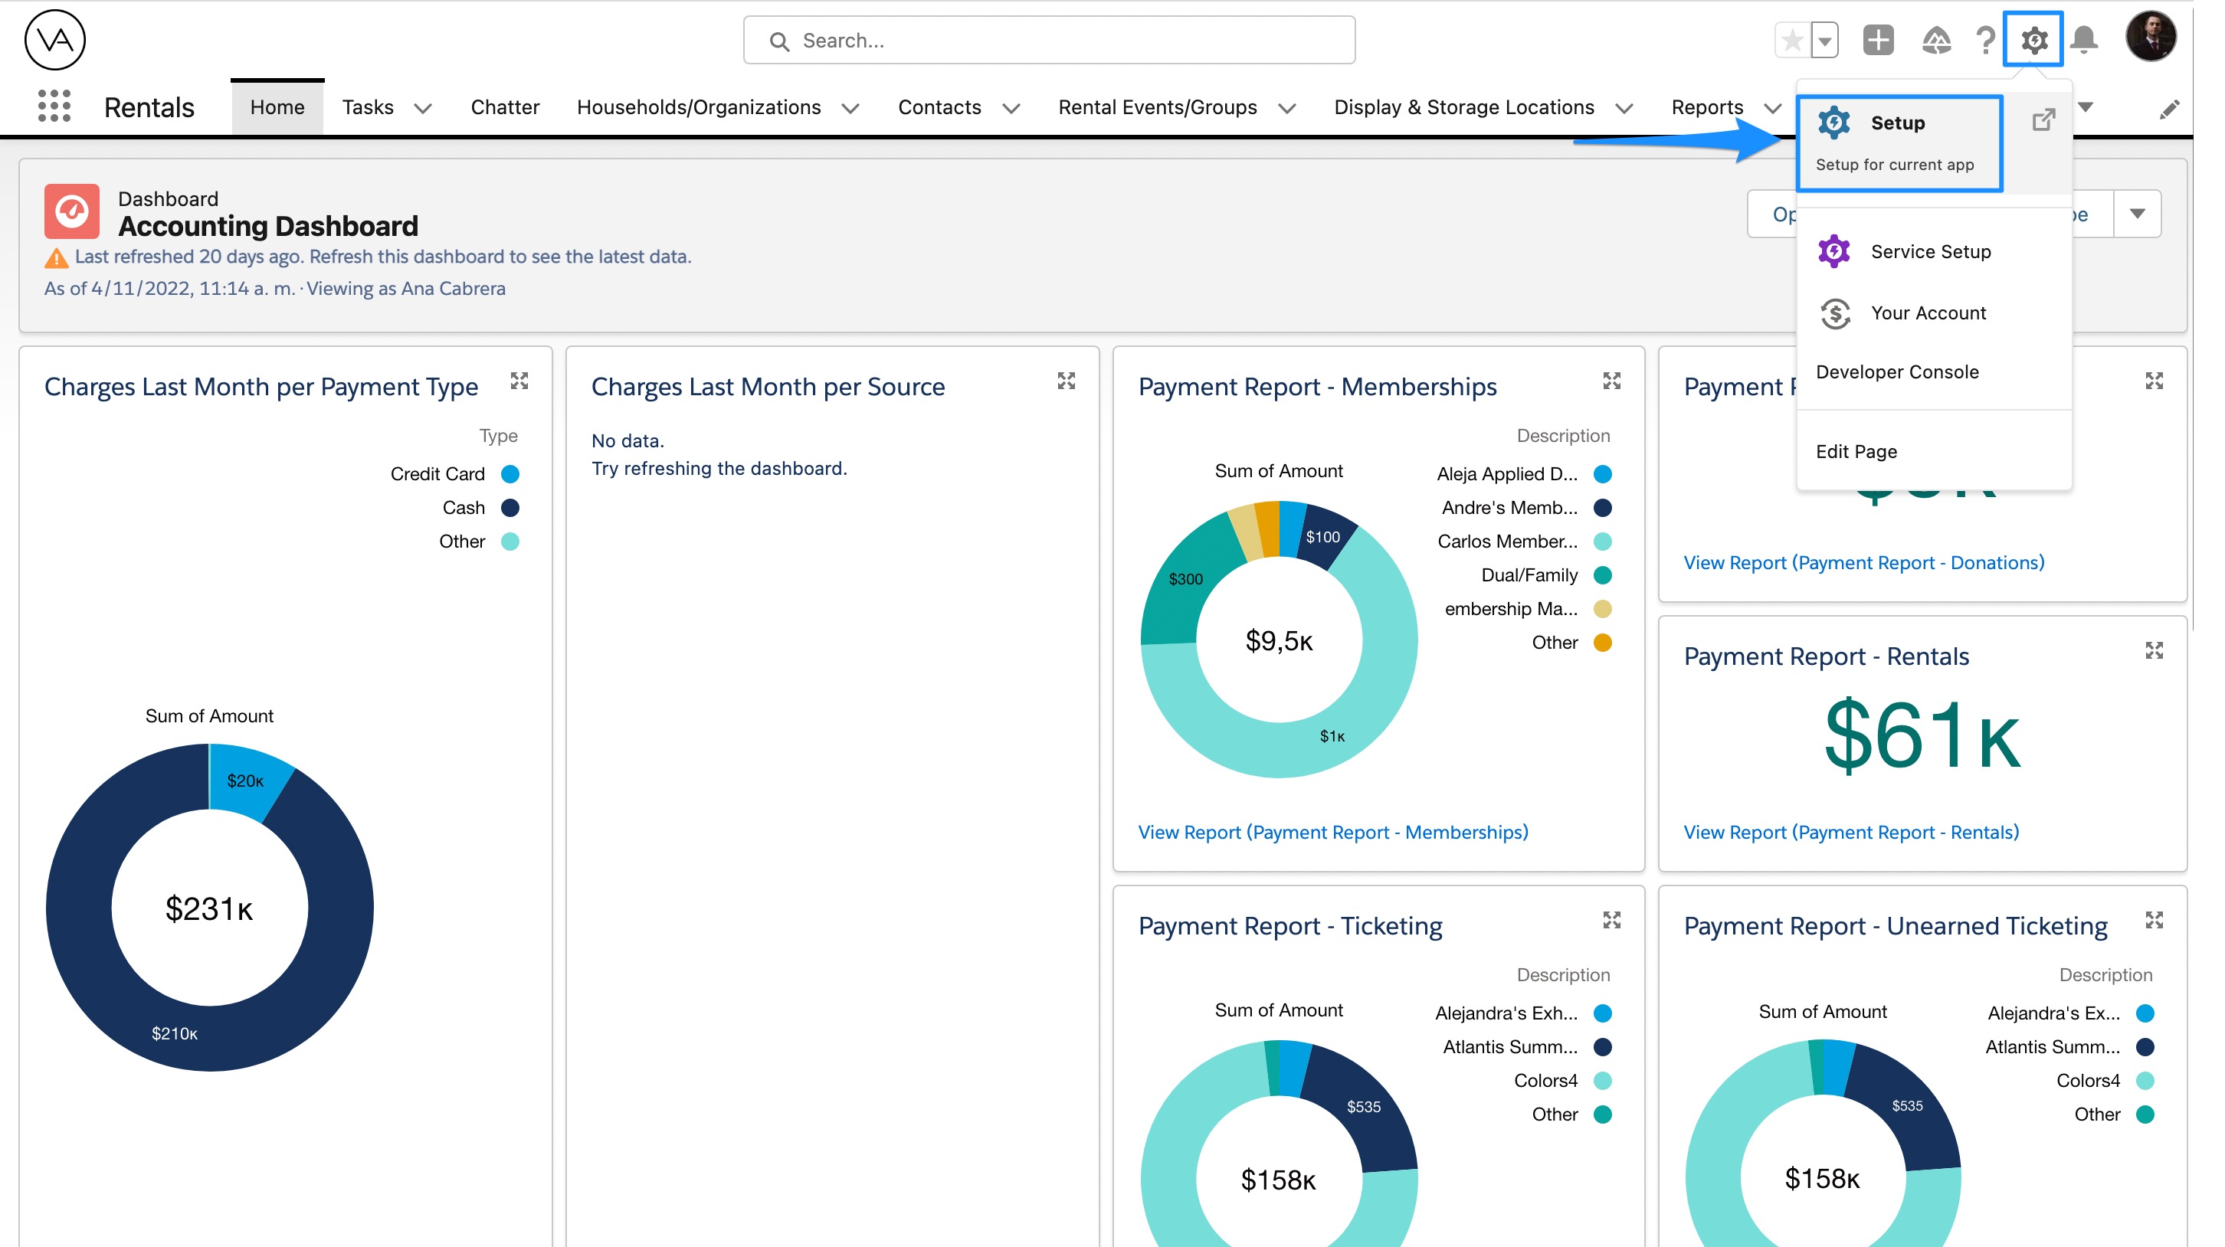Click the favorites star icon
The image size is (2225, 1247).
(1792, 40)
